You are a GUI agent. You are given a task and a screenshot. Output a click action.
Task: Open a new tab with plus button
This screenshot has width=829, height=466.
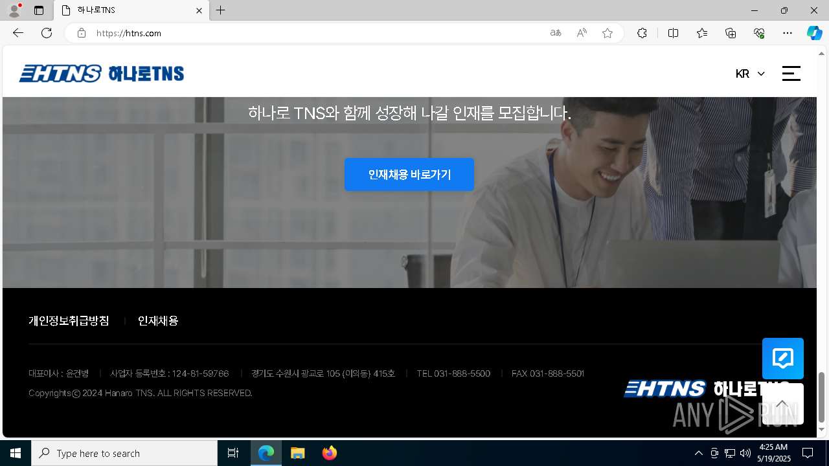(221, 10)
